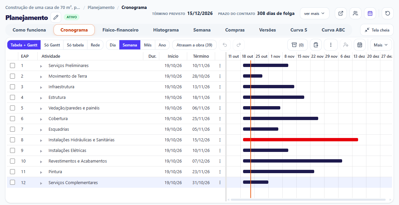Image resolution: width=399 pixels, height=205 pixels.
Task: Click the Tela cheia button
Action: [377, 30]
